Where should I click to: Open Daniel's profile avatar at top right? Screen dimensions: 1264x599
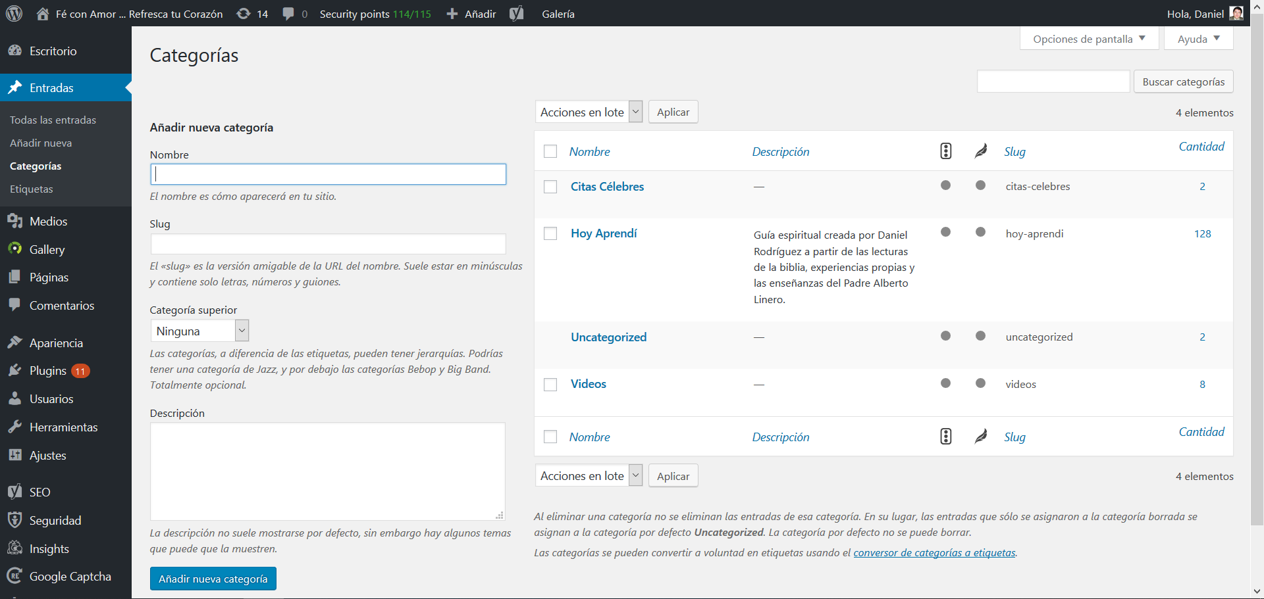point(1236,13)
